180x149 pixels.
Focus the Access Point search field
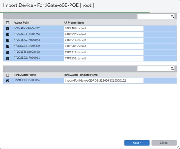click(x=156, y=16)
